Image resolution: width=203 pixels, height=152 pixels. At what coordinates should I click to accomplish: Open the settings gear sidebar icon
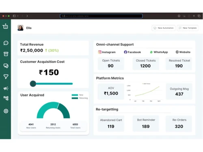click(x=6, y=111)
